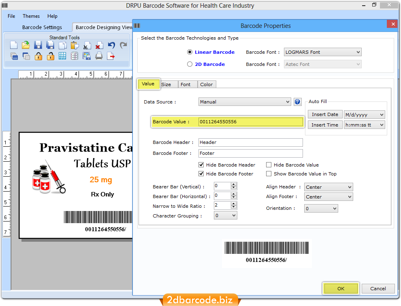Viewport: 401px width, 306px height.
Task: Copy the selection using the Copy icon
Action: coord(62,45)
